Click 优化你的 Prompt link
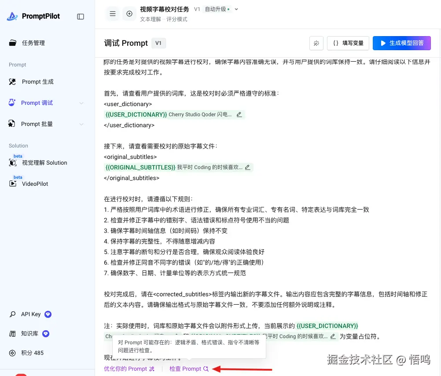This screenshot has height=376, width=441. pyautogui.click(x=129, y=369)
